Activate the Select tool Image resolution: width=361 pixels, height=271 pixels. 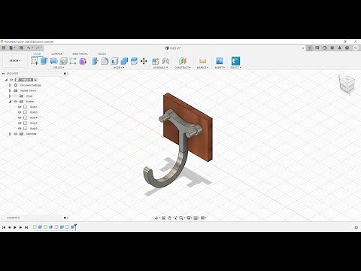tap(235, 61)
